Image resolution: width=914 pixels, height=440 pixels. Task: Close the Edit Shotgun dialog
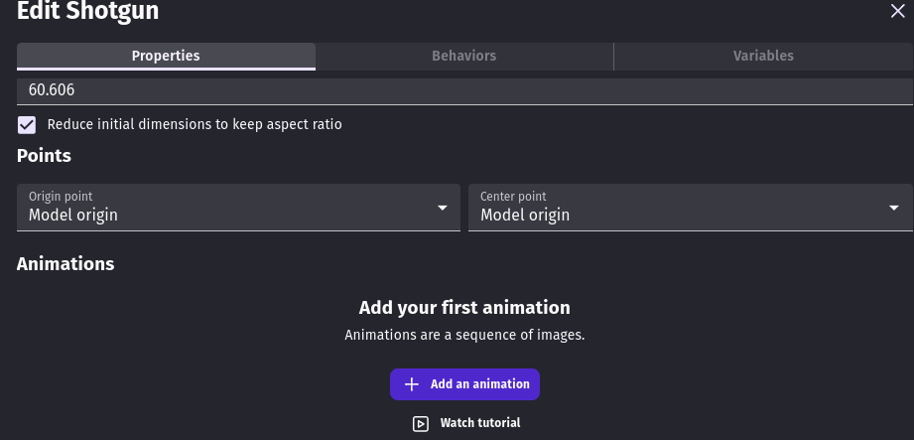pos(897,12)
